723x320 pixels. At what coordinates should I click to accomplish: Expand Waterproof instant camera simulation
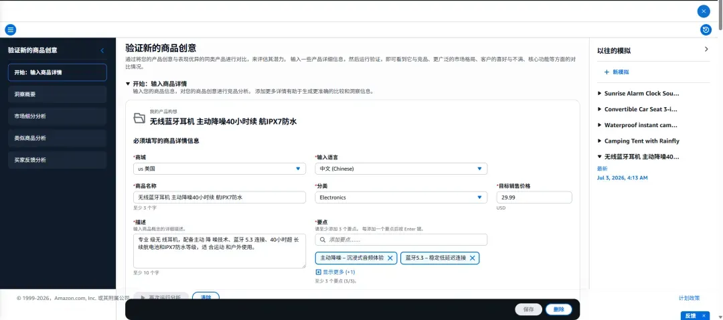pyautogui.click(x=599, y=125)
